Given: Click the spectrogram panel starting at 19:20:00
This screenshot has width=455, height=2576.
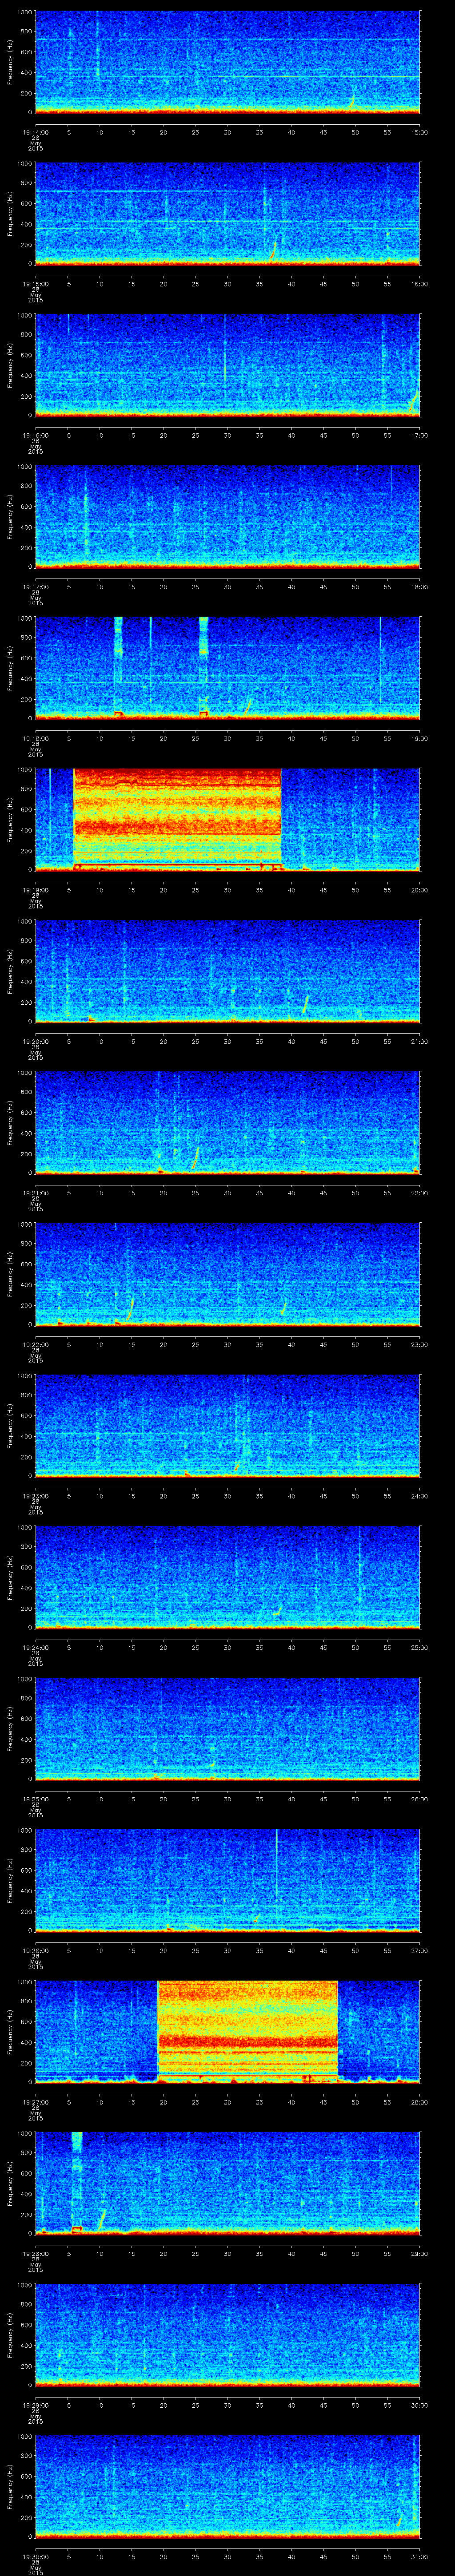Looking at the screenshot, I should [x=228, y=971].
